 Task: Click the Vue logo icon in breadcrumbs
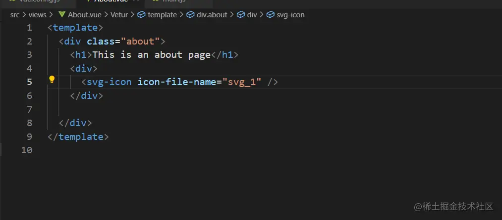click(x=61, y=15)
